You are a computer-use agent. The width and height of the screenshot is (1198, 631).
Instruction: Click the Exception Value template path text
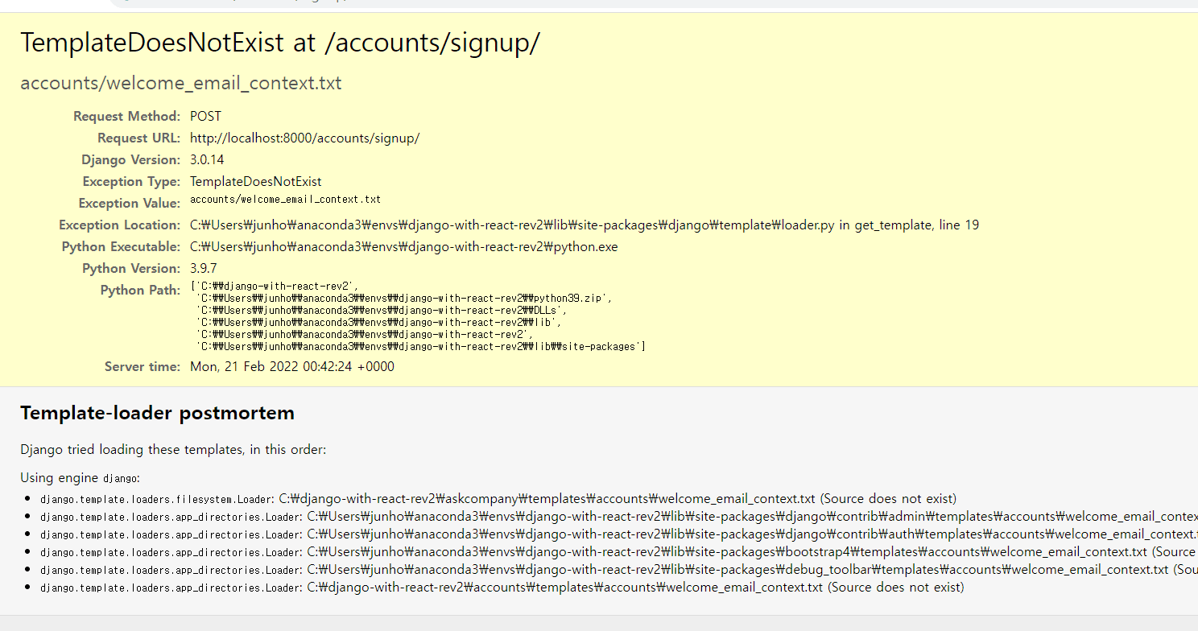[285, 200]
